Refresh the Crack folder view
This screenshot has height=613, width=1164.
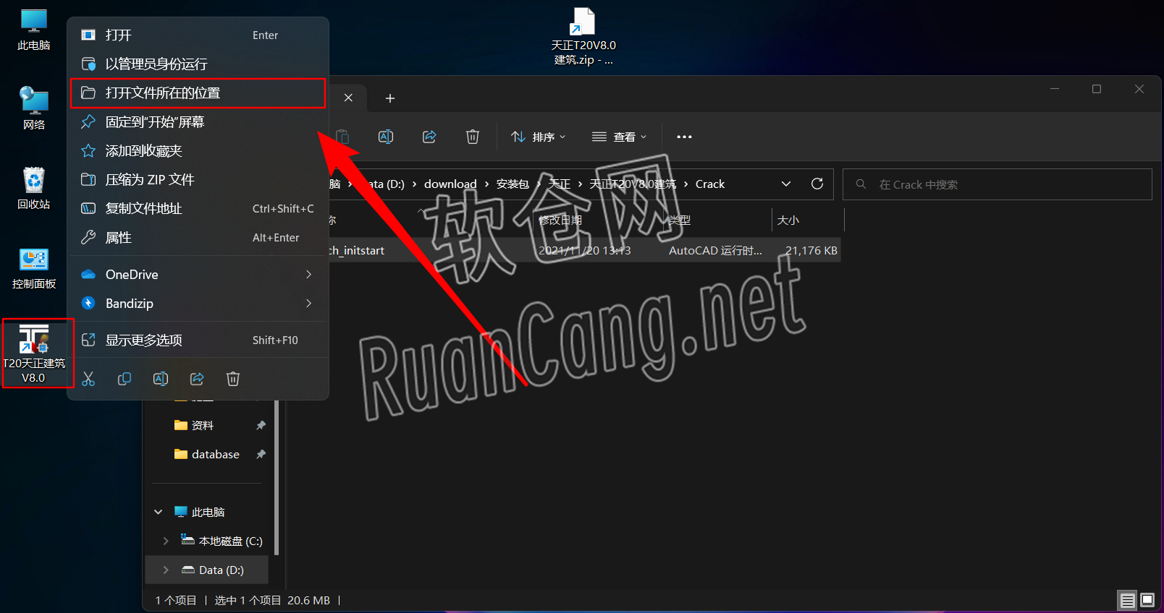(x=817, y=184)
